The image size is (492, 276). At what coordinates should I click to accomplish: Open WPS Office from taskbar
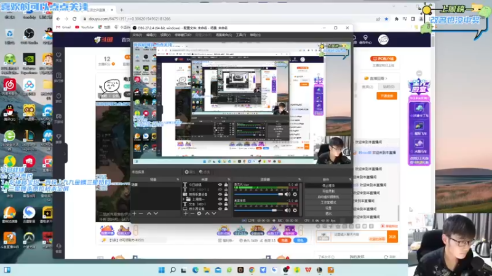click(x=308, y=270)
